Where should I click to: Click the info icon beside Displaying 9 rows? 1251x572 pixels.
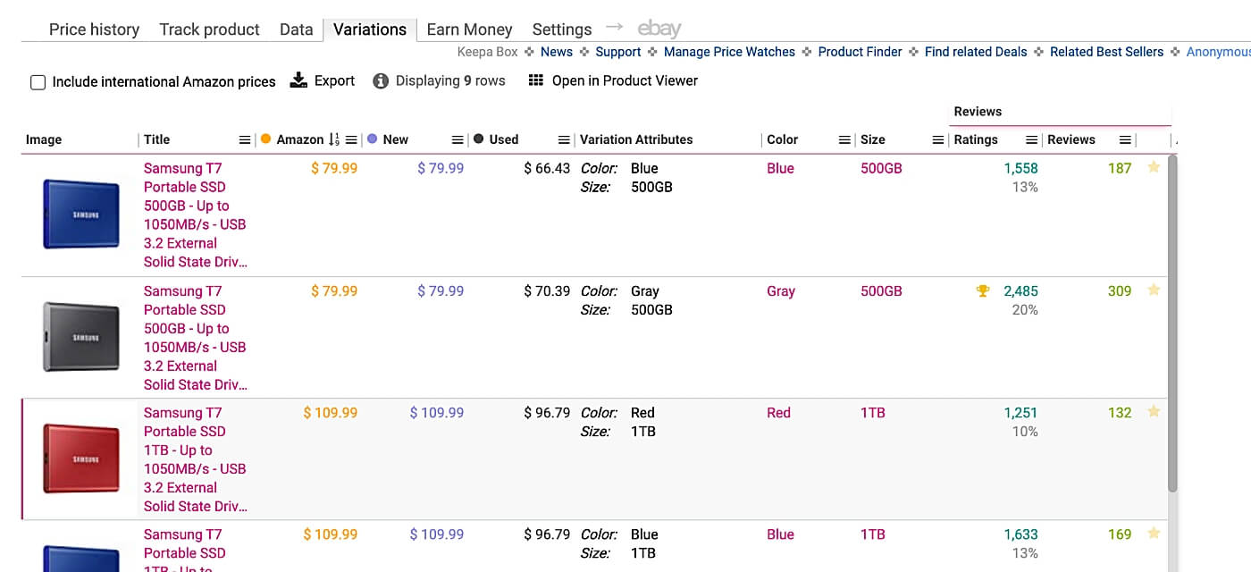pyautogui.click(x=381, y=81)
